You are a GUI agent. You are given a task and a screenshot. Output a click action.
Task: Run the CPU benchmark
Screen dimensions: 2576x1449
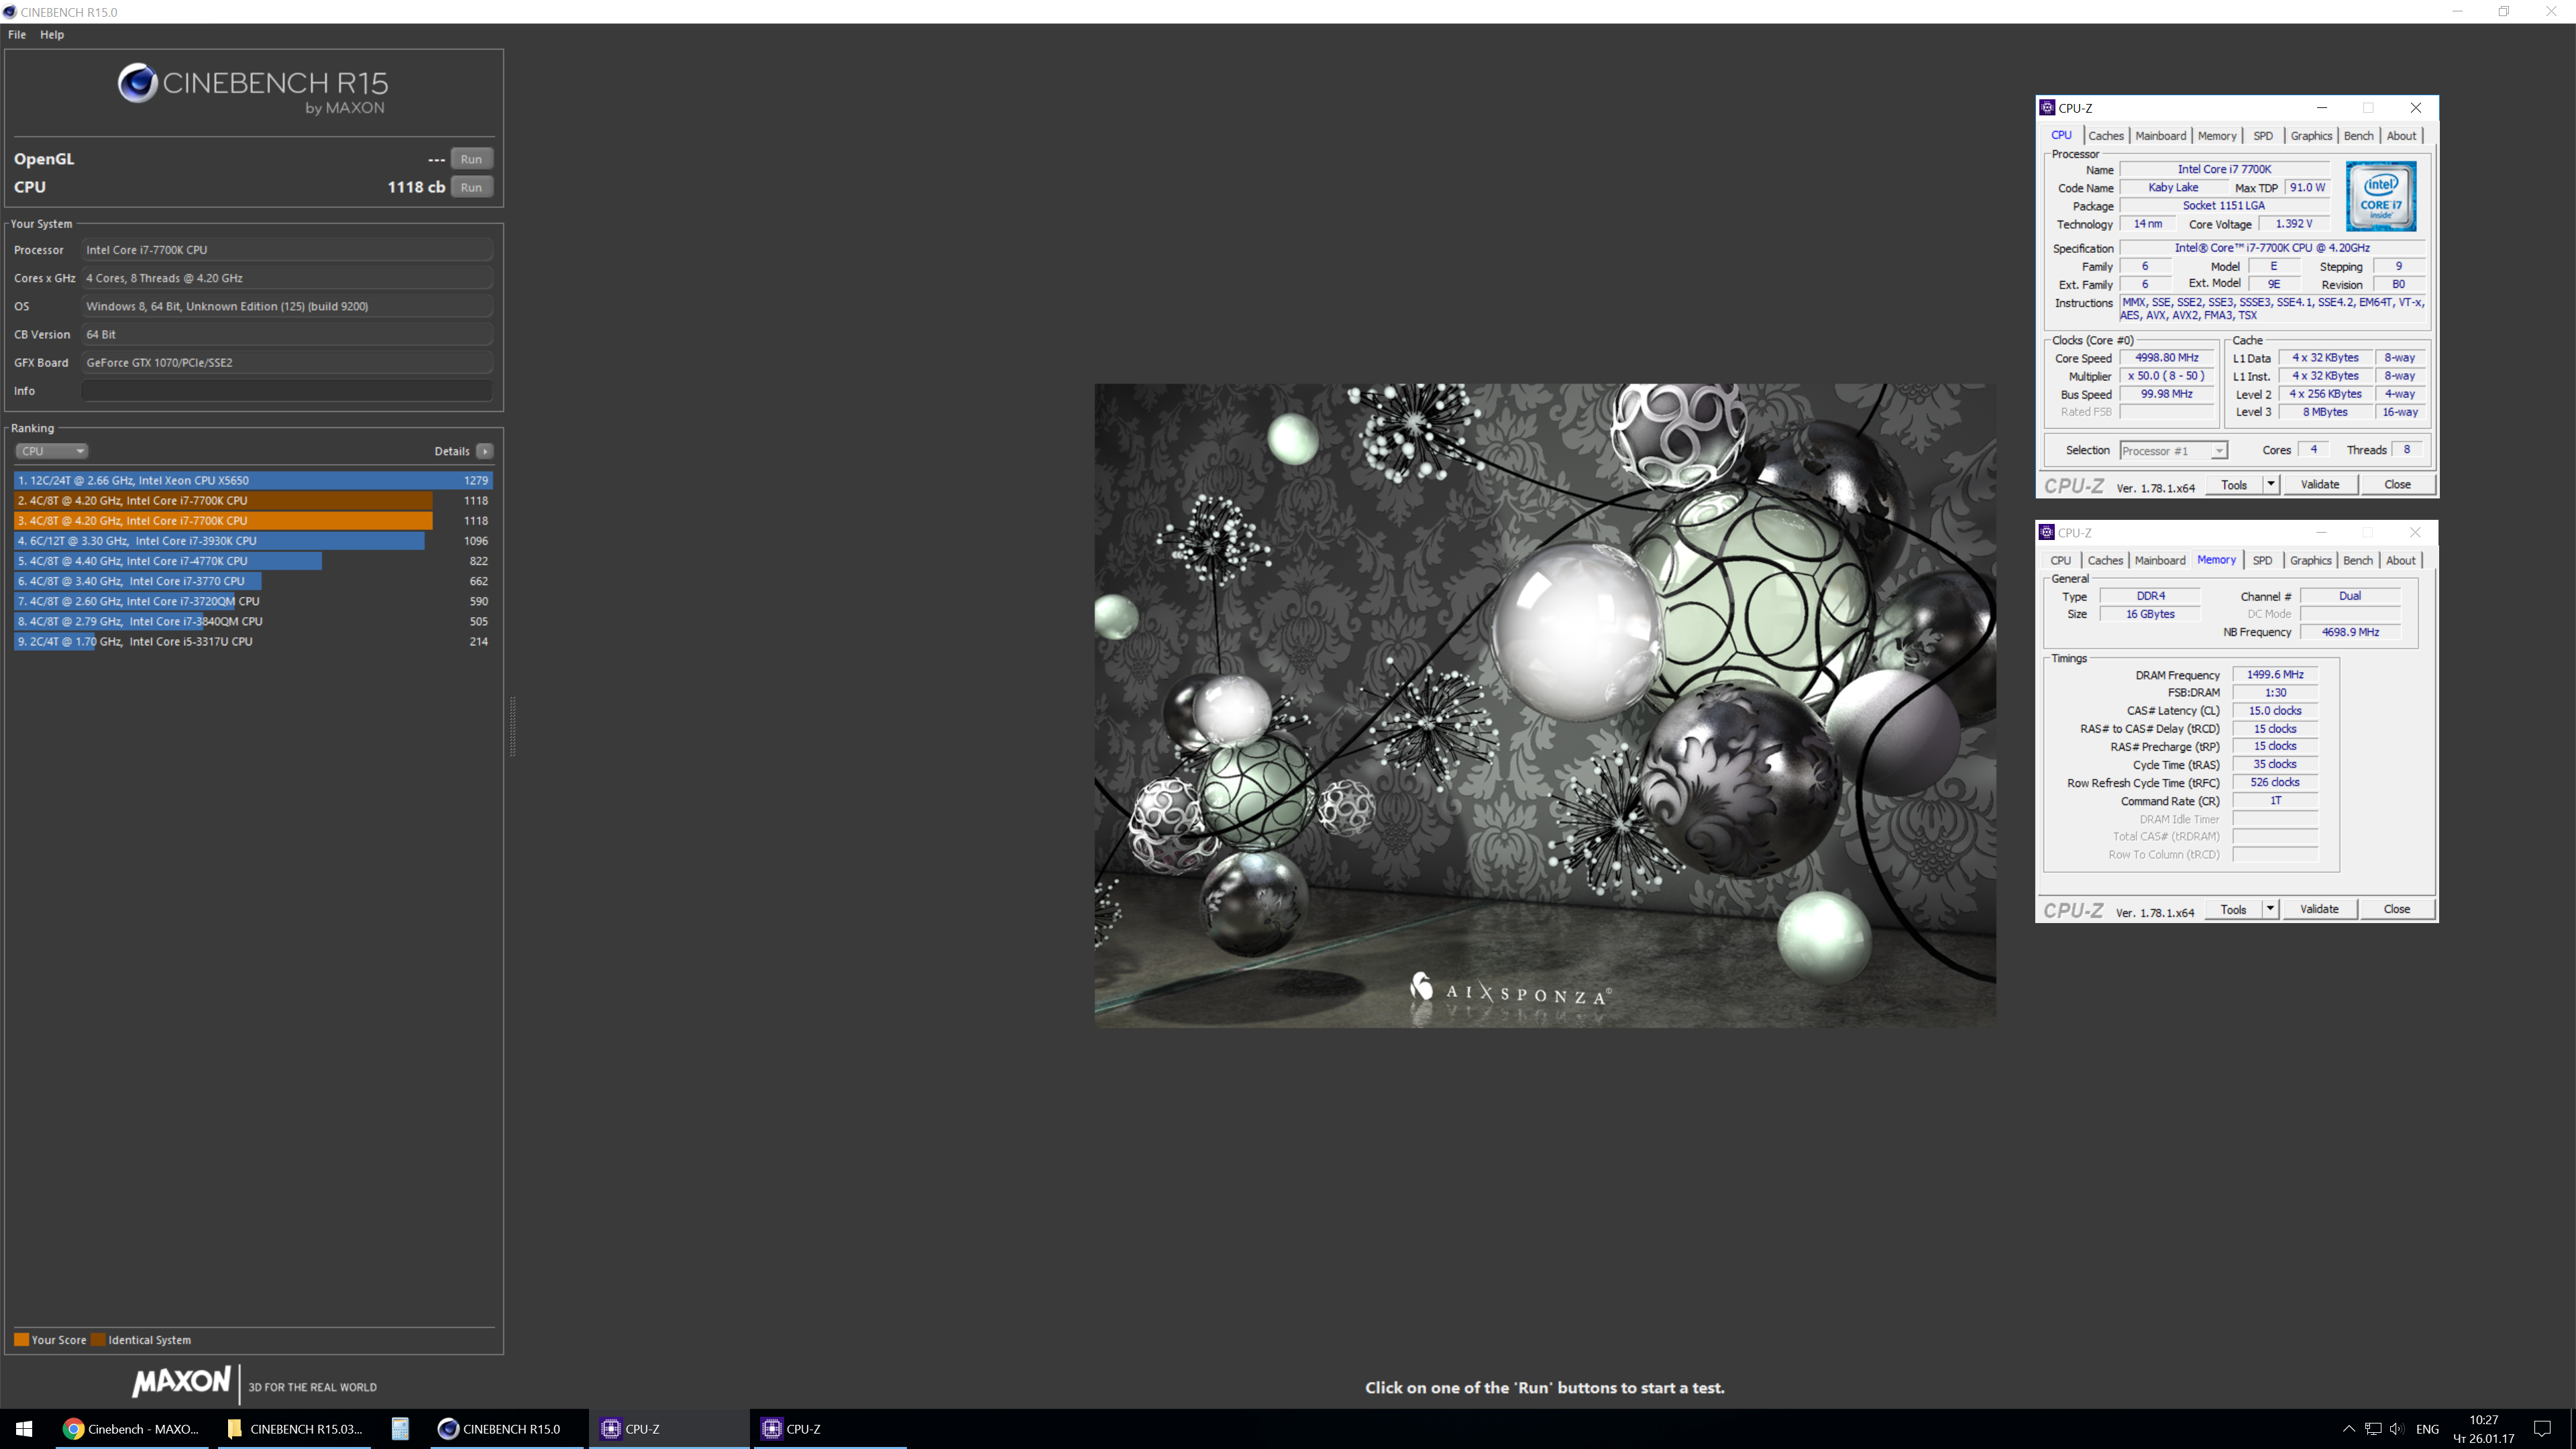(x=471, y=187)
